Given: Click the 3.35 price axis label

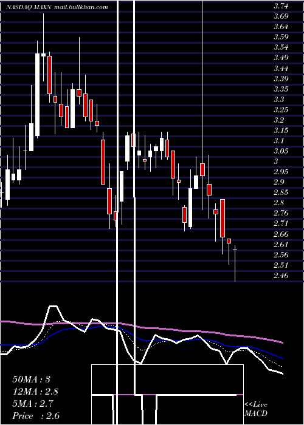Looking at the screenshot, I should point(281,89).
